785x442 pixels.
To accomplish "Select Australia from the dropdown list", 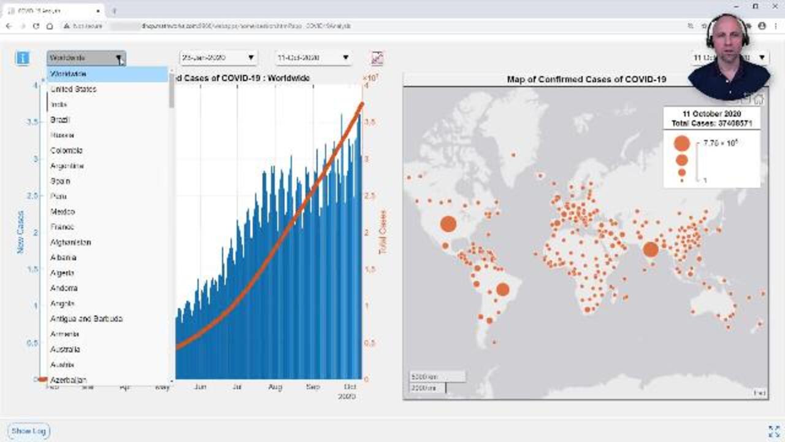I will 65,349.
